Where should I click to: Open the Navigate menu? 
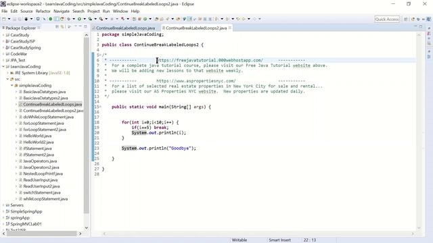(x=62, y=11)
